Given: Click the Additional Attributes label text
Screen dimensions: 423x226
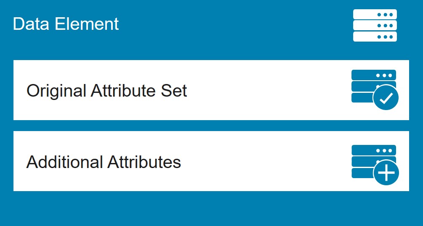Looking at the screenshot, I should coord(104,162).
